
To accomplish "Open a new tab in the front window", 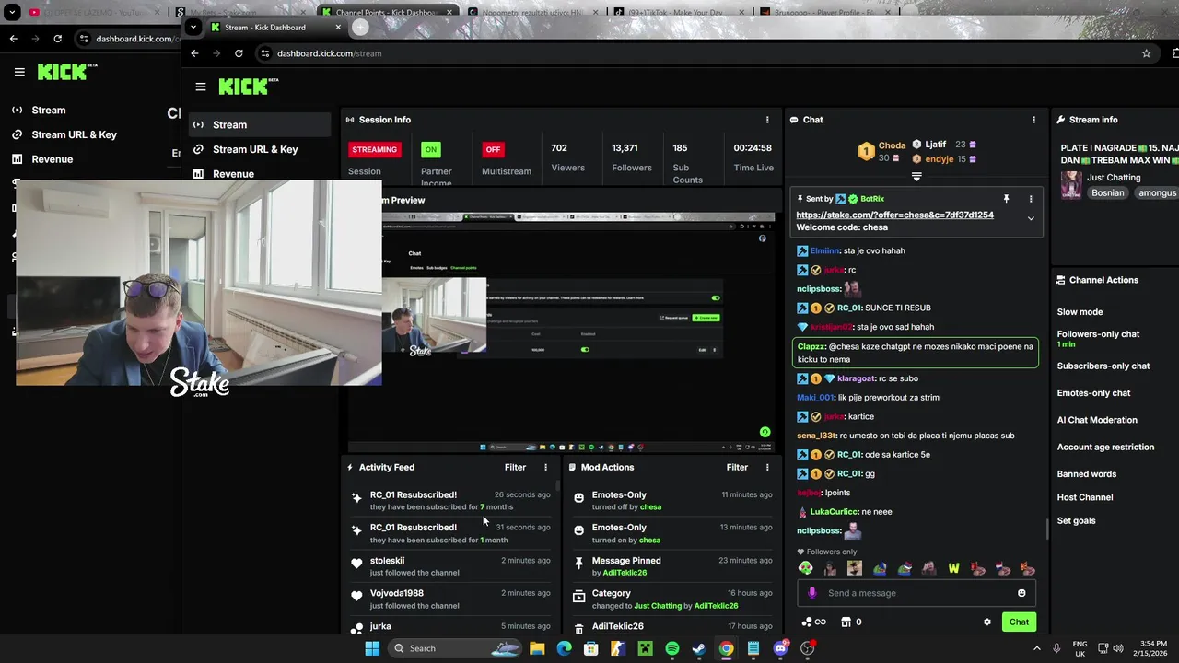I will pyautogui.click(x=360, y=28).
